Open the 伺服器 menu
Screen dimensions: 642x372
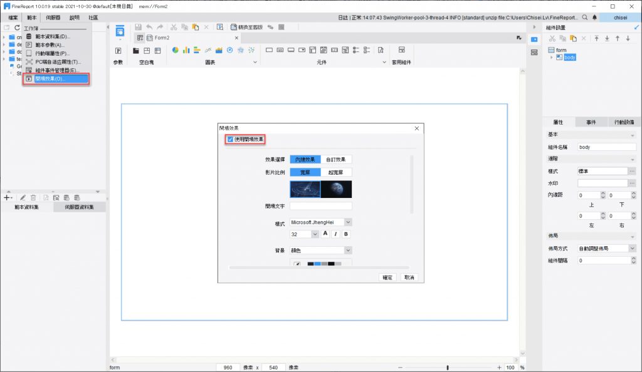pyautogui.click(x=53, y=18)
